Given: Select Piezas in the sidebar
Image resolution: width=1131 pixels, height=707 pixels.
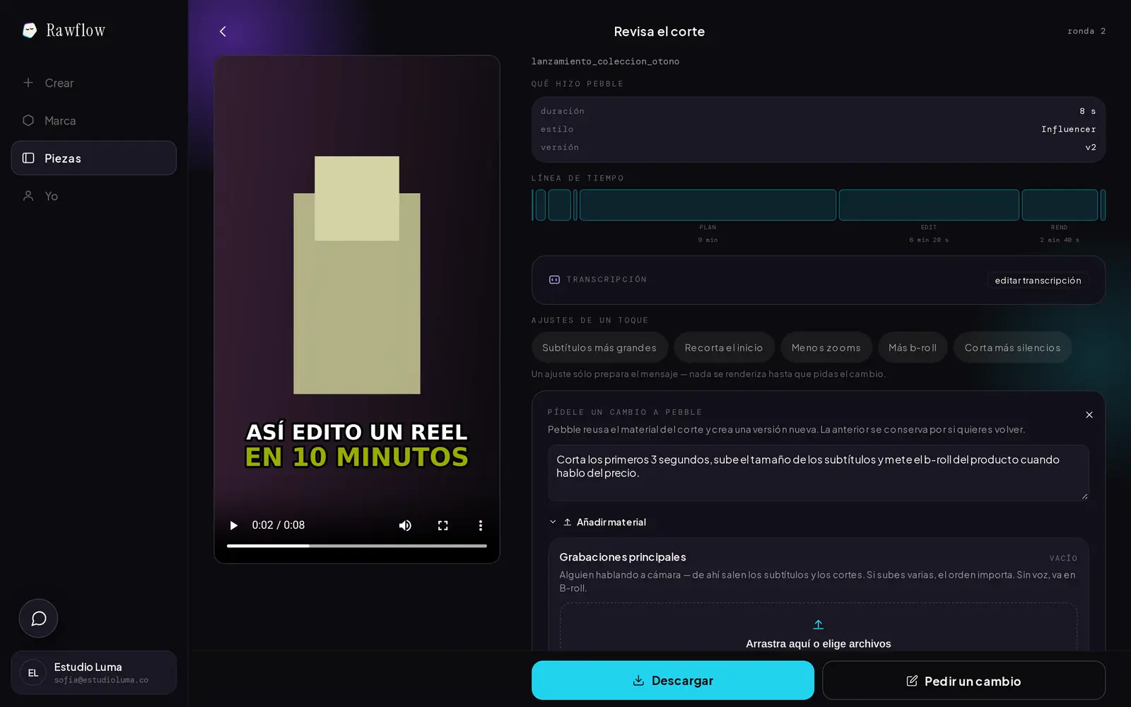Looking at the screenshot, I should (x=94, y=158).
